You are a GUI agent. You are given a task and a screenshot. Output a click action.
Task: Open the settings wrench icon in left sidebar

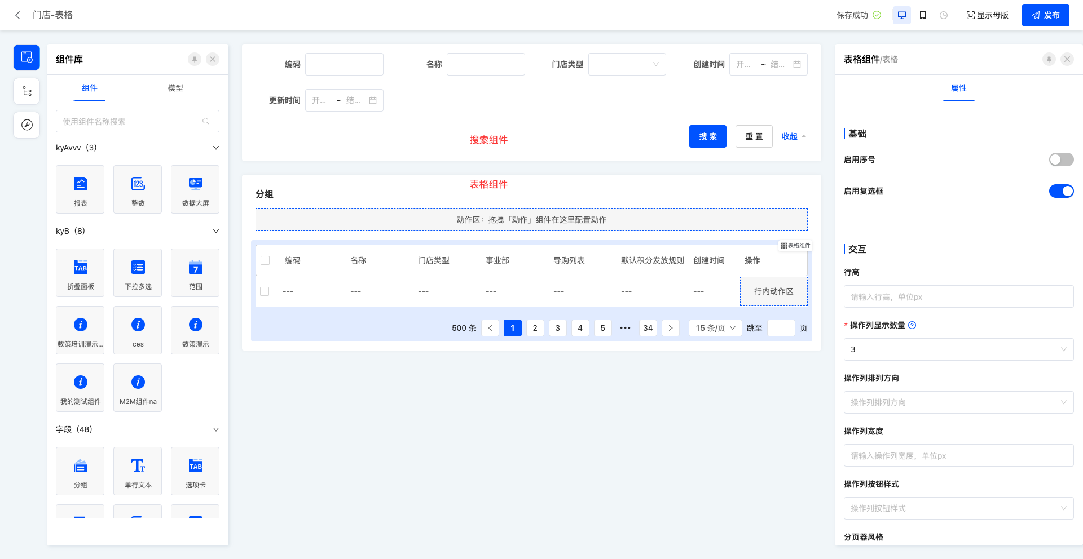[27, 125]
